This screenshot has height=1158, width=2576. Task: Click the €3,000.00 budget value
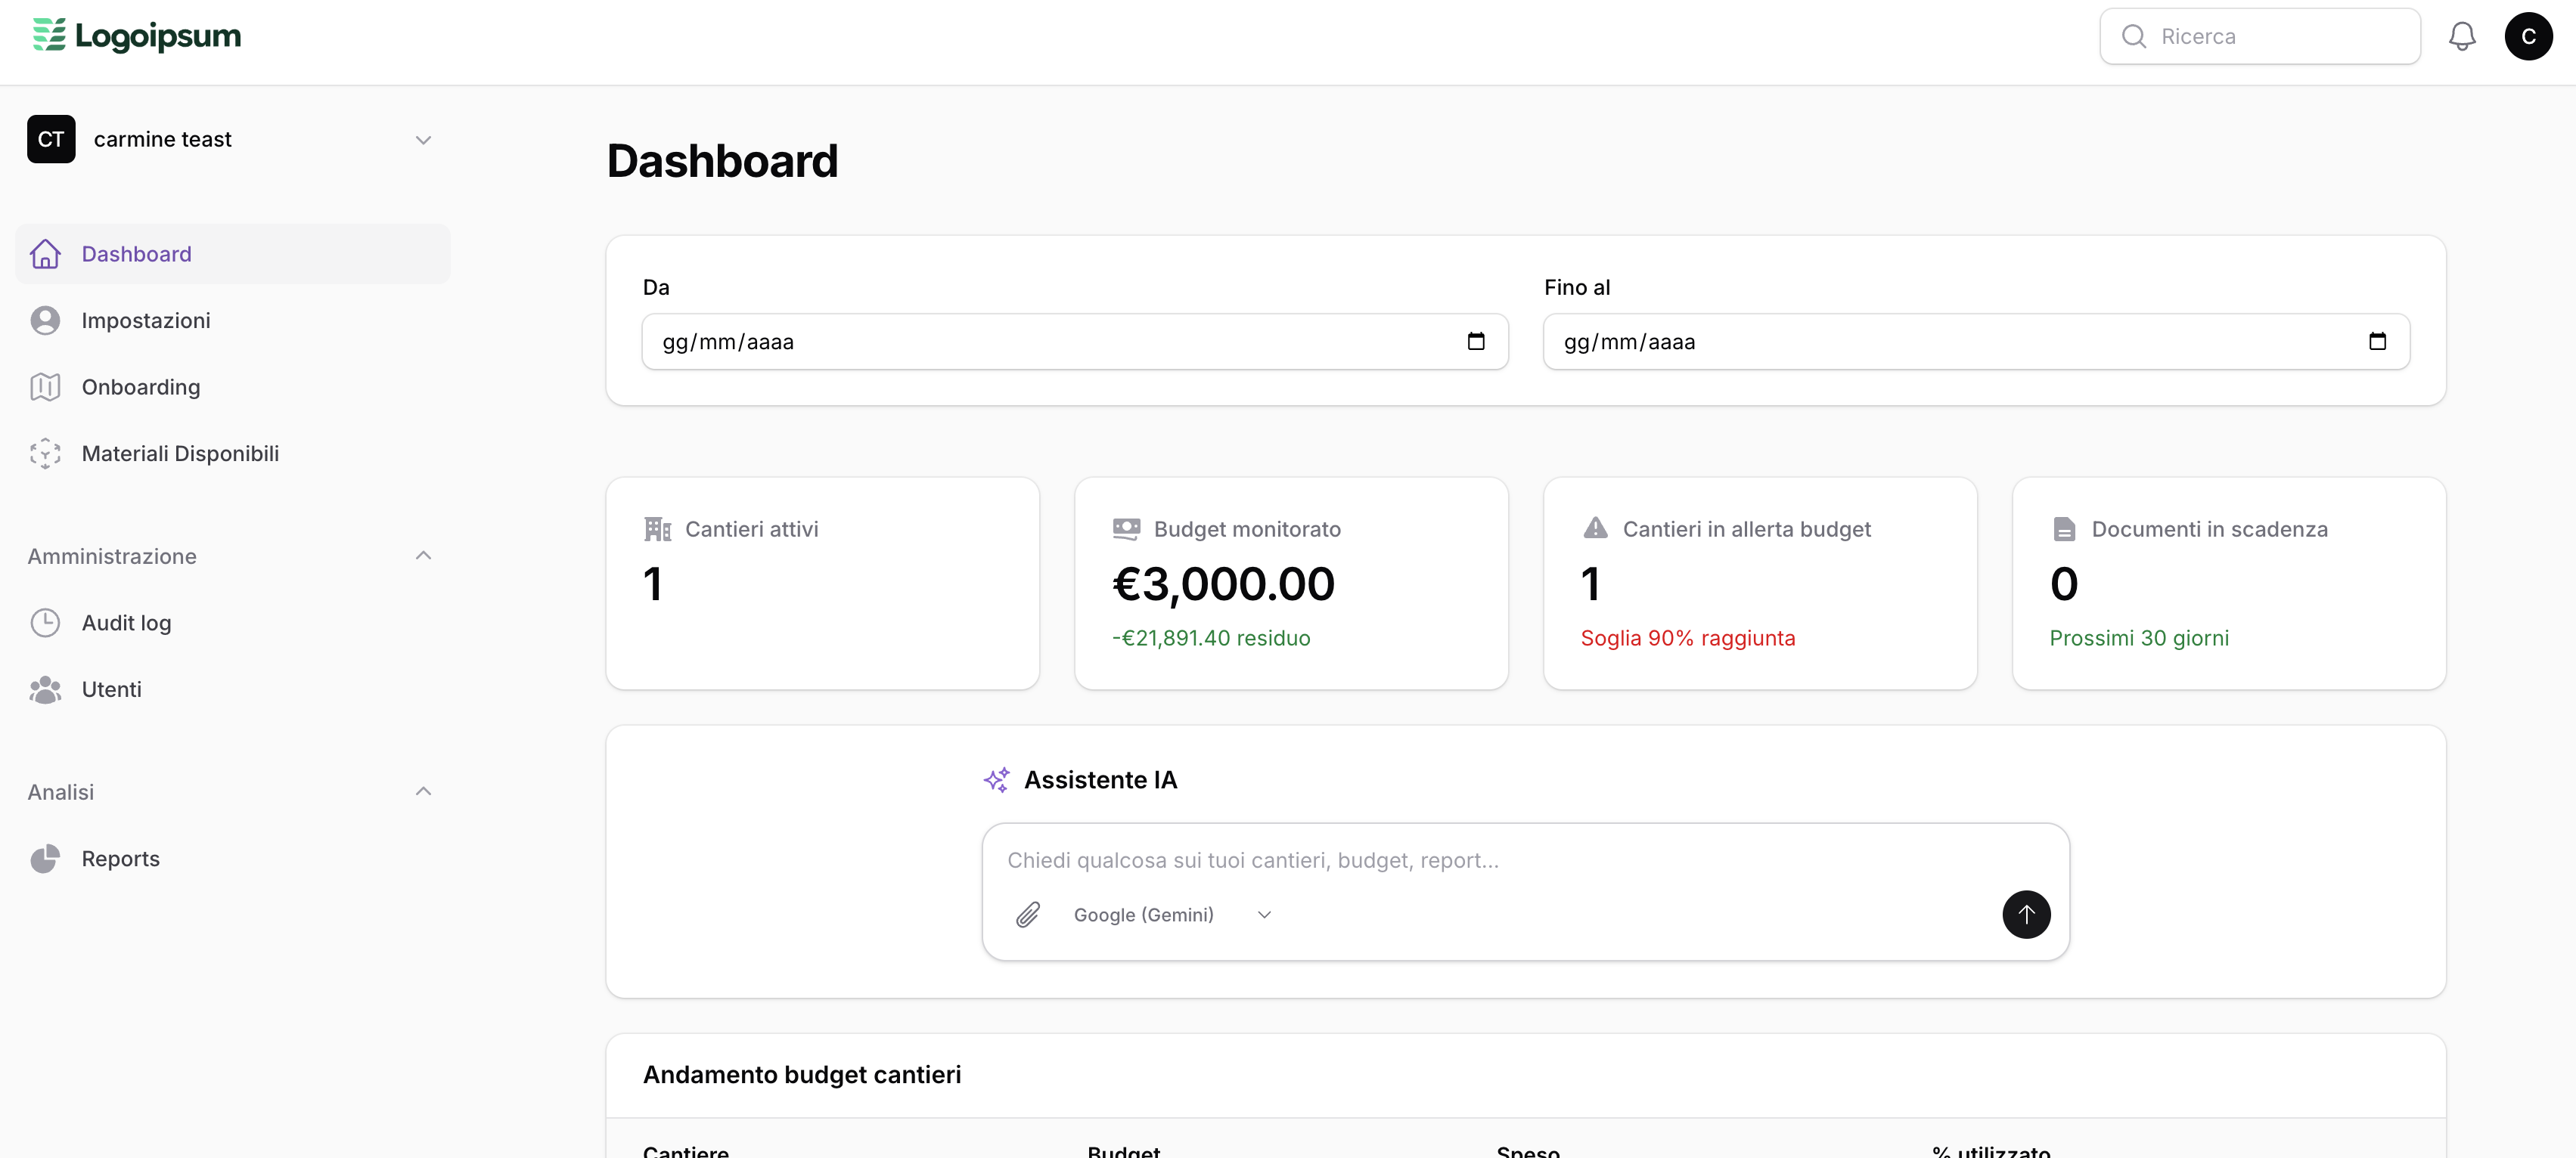point(1223,584)
